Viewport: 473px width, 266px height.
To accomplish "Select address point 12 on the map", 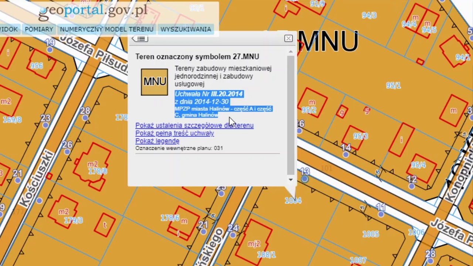I will tap(411, 186).
